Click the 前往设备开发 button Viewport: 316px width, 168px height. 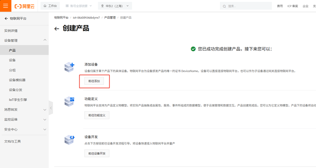pos(97,154)
